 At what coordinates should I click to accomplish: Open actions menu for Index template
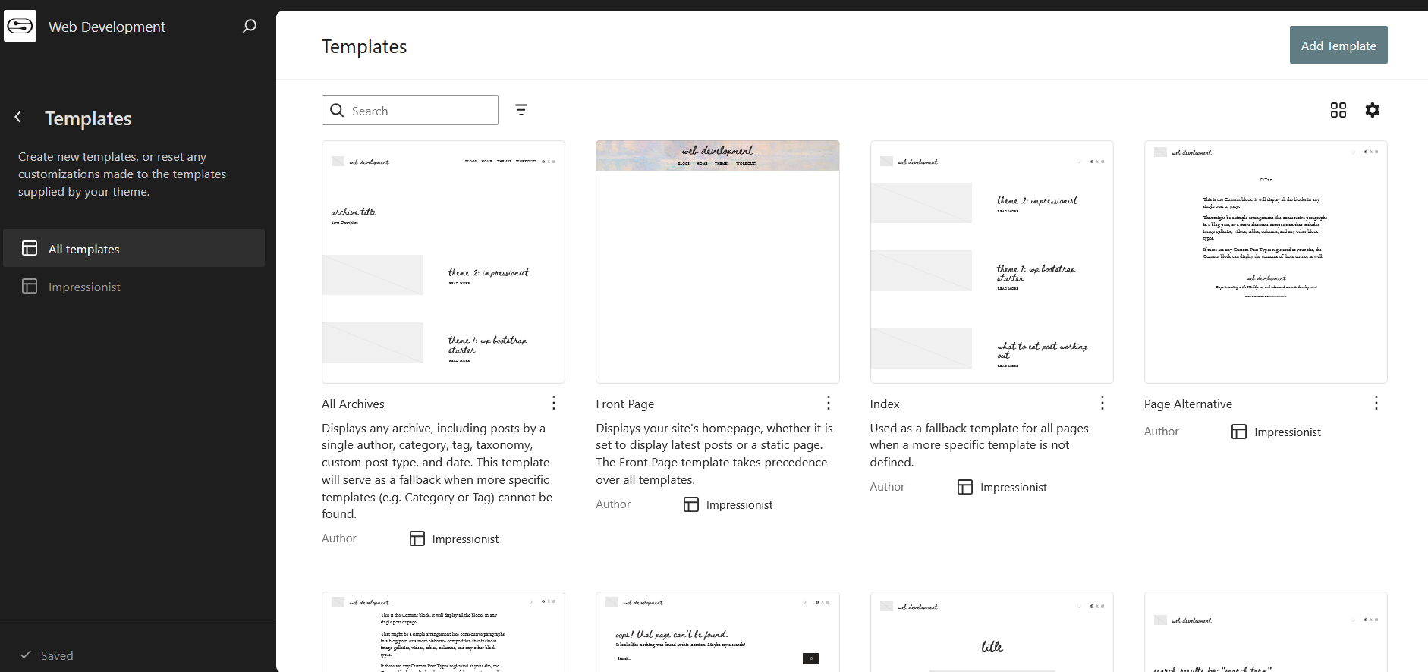(1102, 403)
